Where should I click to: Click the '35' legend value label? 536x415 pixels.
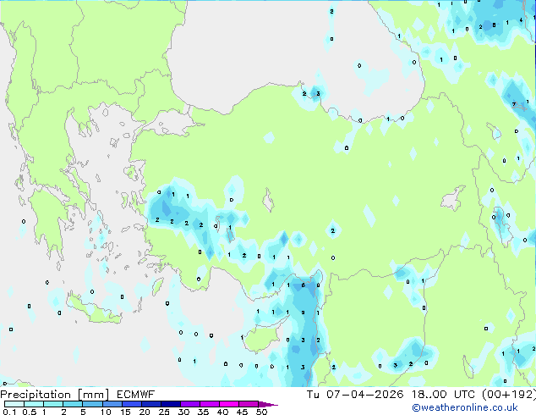coord(203,412)
